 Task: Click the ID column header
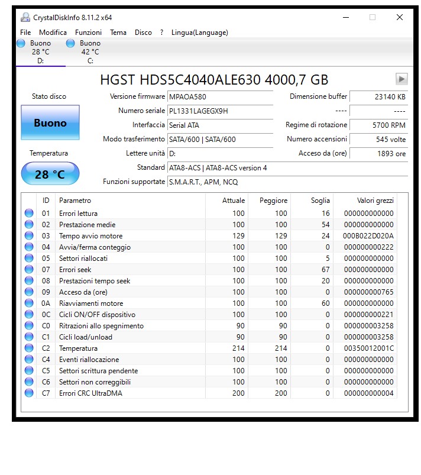46,201
